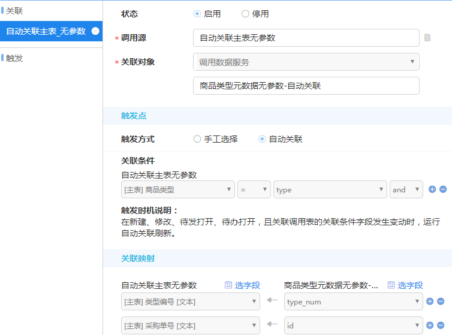Expand the 'and' logic operator dropdown
Image resolution: width=452 pixels, height=335 pixels.
(x=406, y=189)
